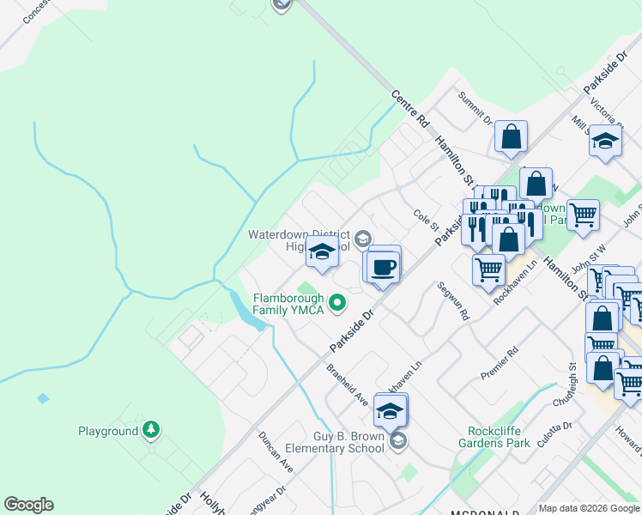
Task: Click the Premier Rd street label
Action: (x=500, y=363)
